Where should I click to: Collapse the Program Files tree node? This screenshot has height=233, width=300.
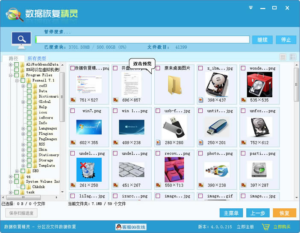click(11, 75)
